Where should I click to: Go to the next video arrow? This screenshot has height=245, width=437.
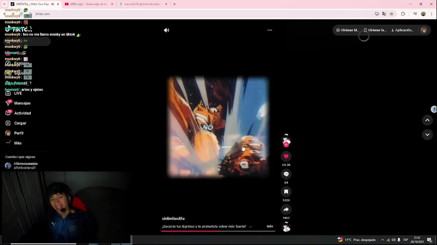[427, 135]
